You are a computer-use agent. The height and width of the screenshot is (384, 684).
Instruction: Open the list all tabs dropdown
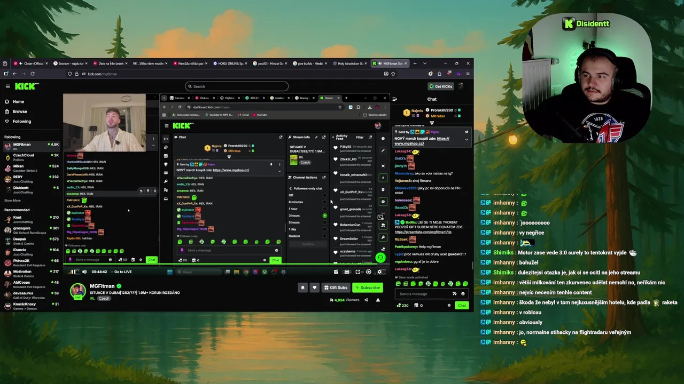click(x=424, y=63)
